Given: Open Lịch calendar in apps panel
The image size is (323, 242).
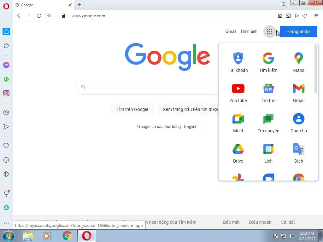Looking at the screenshot, I should tap(268, 153).
